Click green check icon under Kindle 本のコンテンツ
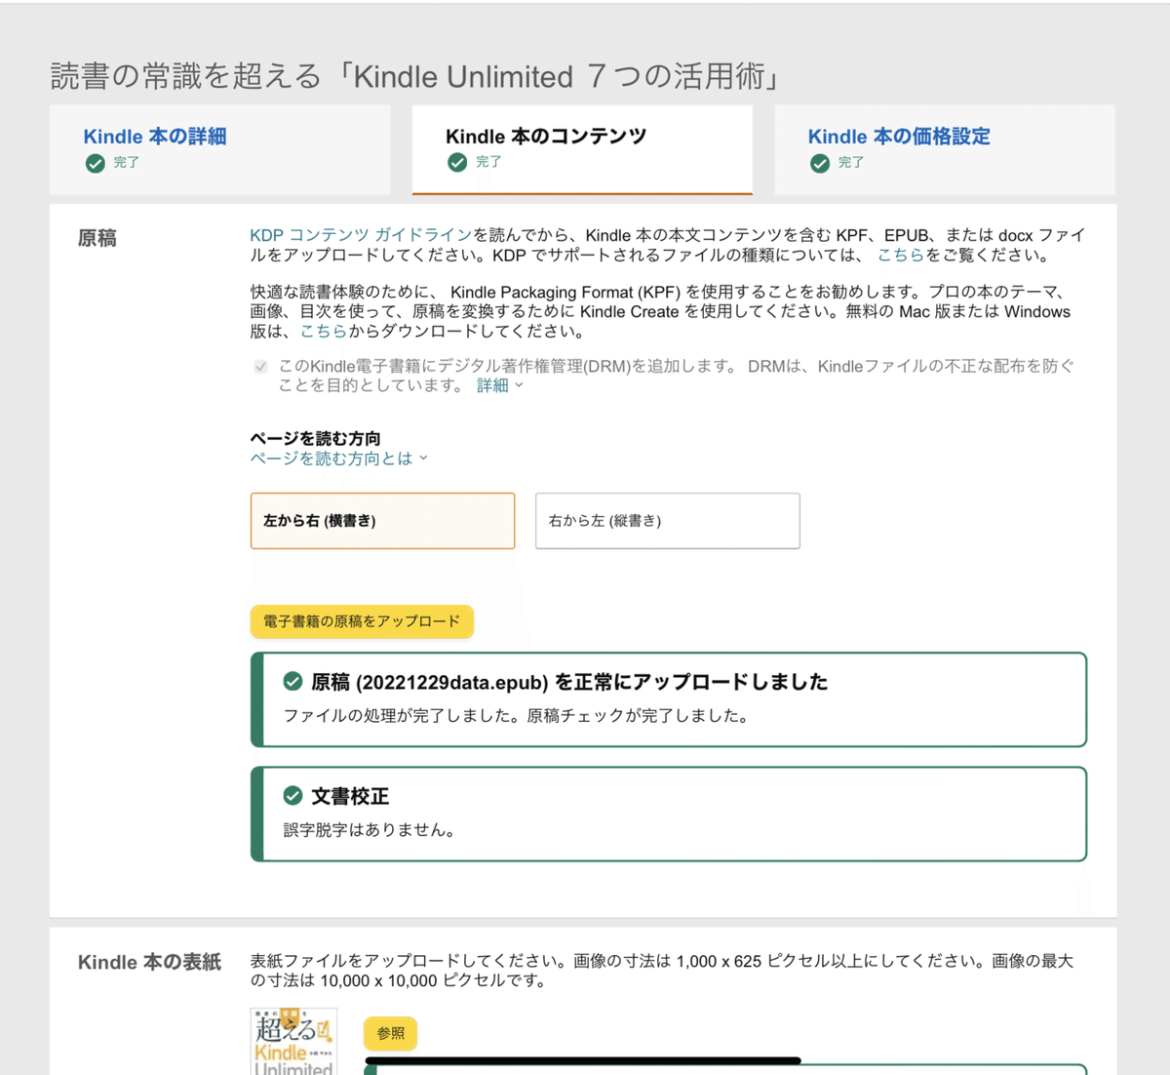 [x=457, y=163]
